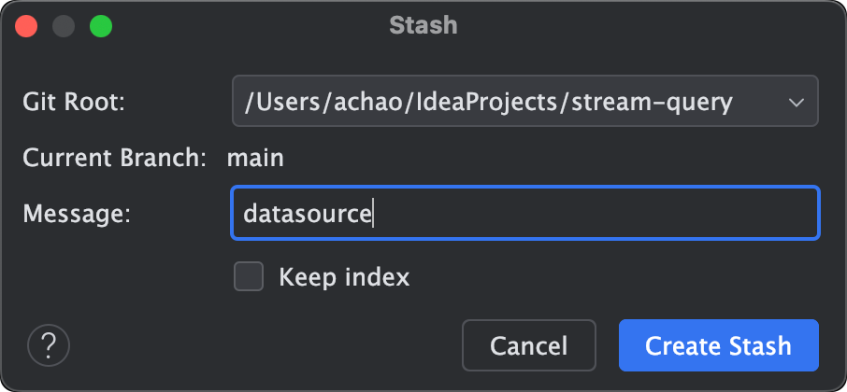This screenshot has width=847, height=392.
Task: Click the main branch name text
Action: [255, 157]
